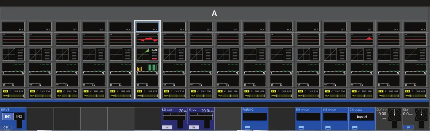Select channel 12 input DLY block
The image size is (430, 131).
[x=309, y=26]
